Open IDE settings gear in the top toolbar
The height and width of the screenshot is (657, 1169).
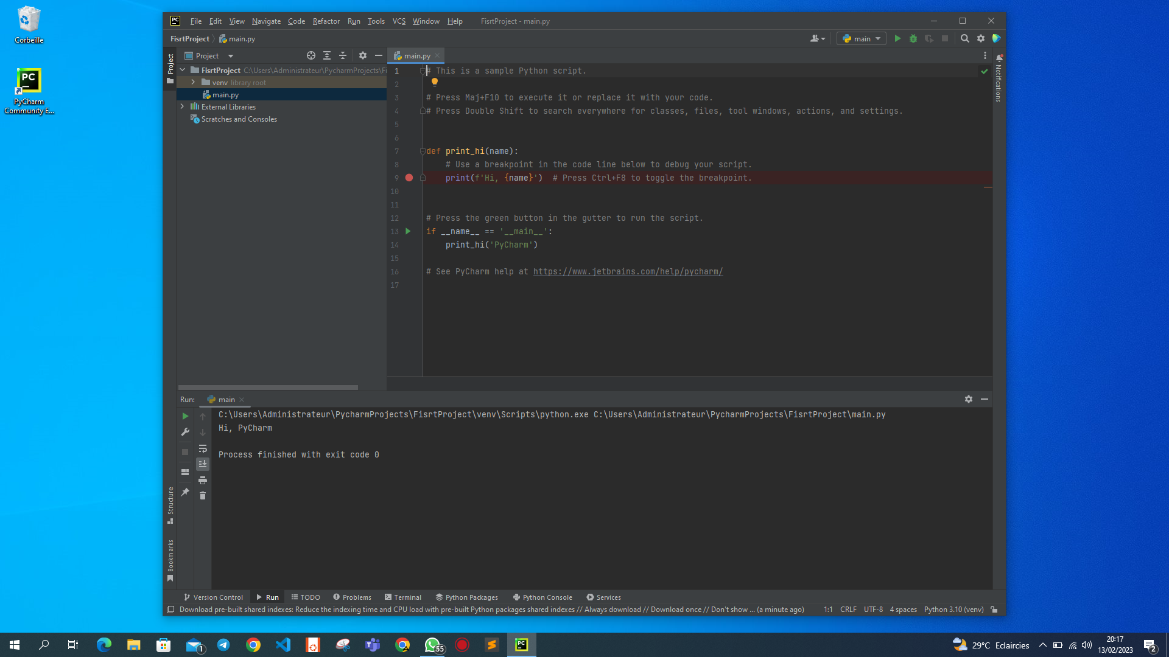point(981,38)
